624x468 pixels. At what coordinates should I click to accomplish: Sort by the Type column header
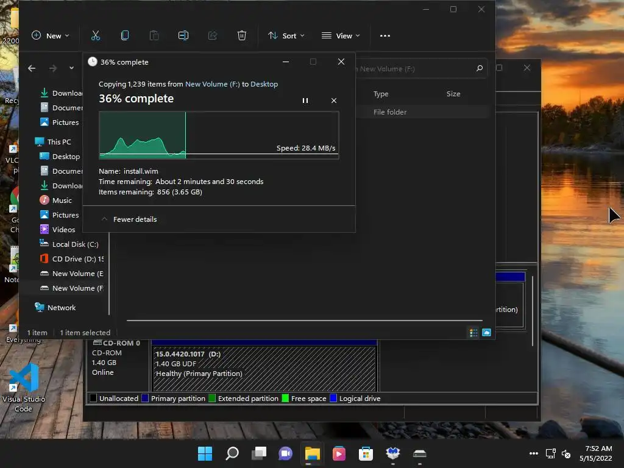pyautogui.click(x=381, y=94)
